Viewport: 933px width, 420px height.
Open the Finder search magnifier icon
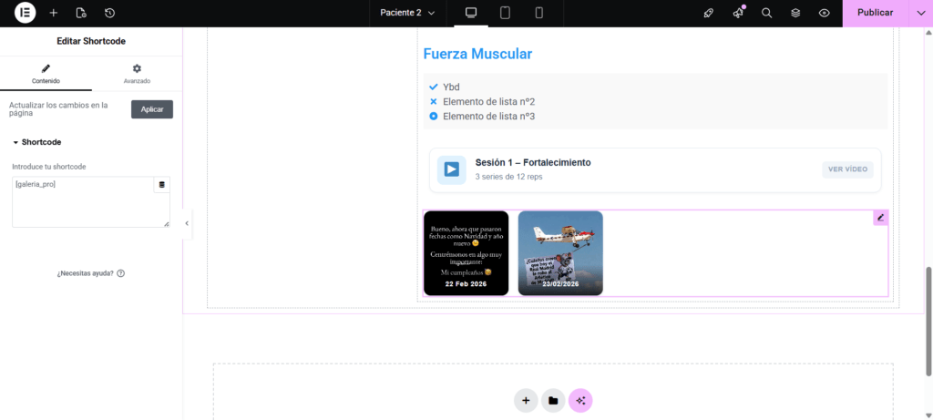(767, 13)
